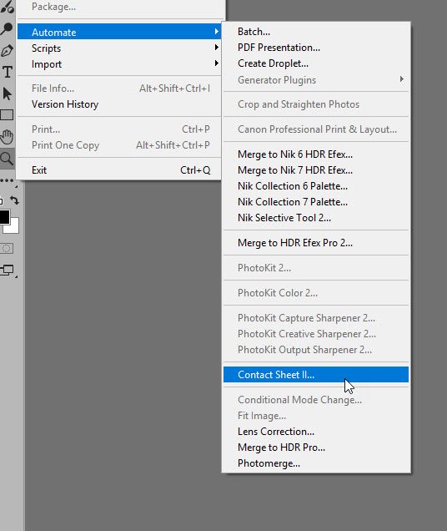Click PhotoKit Creative Sharpener 2...

(x=316, y=334)
